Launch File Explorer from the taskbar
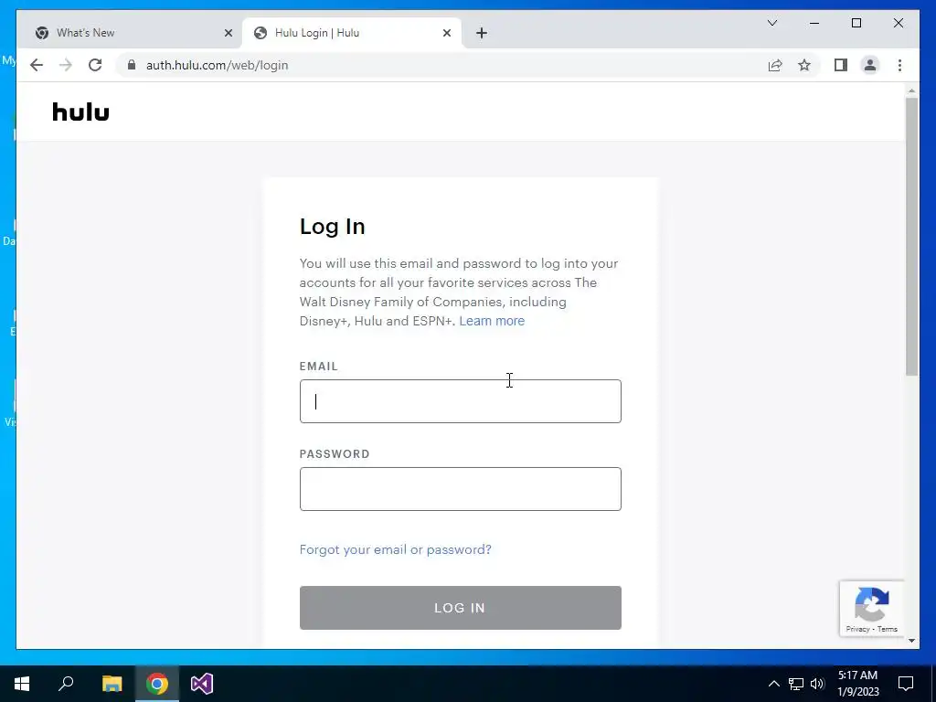Image resolution: width=936 pixels, height=702 pixels. click(x=112, y=684)
